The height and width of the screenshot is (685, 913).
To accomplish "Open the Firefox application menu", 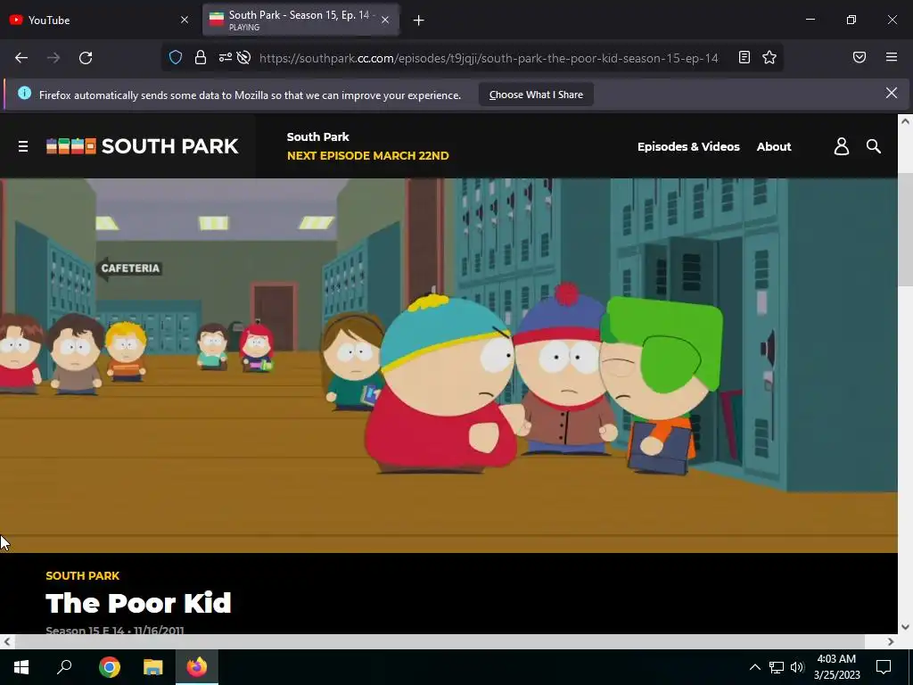I will coord(892,57).
